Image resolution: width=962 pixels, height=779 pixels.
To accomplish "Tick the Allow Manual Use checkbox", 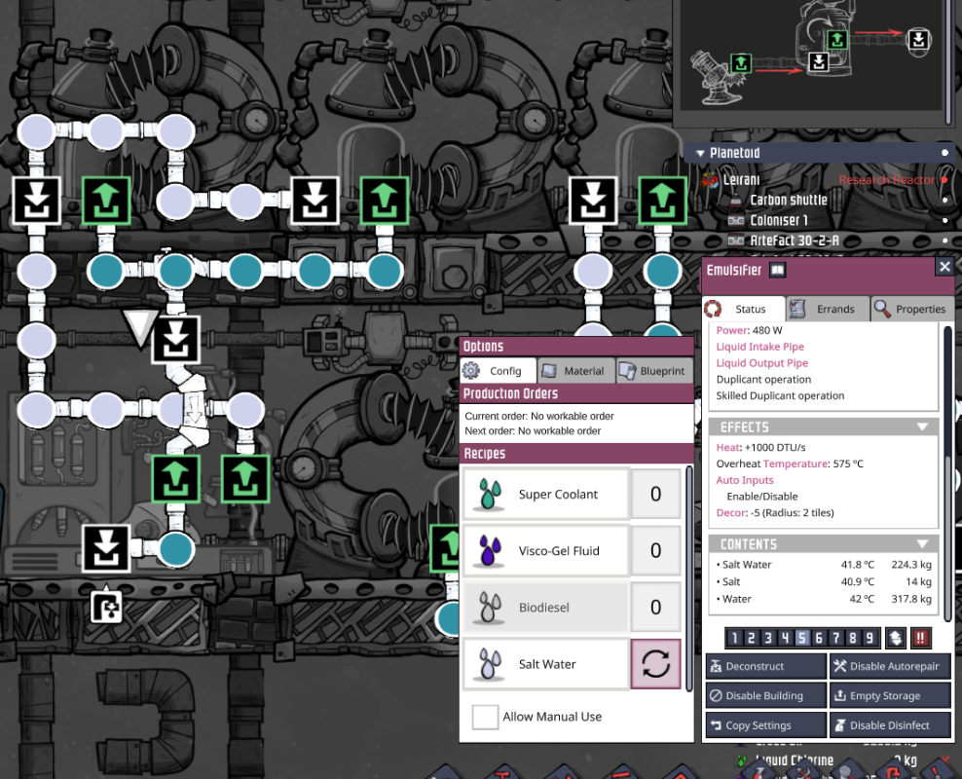I will [x=485, y=717].
